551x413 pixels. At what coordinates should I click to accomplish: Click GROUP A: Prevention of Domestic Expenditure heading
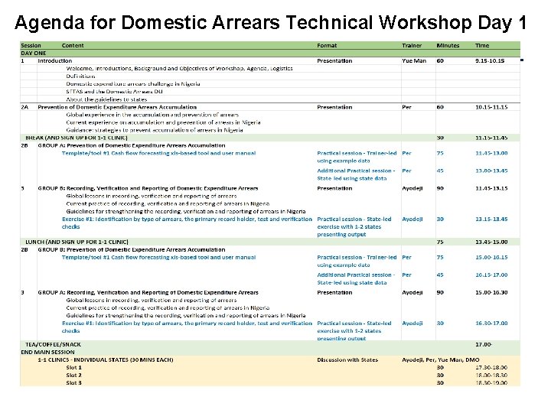[132, 145]
